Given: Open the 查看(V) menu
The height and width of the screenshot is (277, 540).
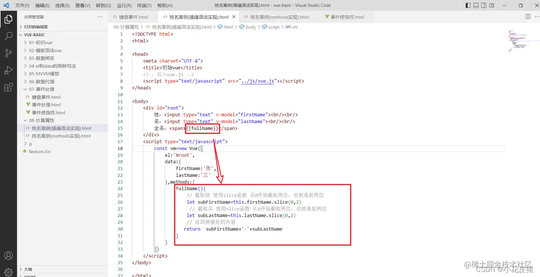Looking at the screenshot, I should click(x=83, y=5).
